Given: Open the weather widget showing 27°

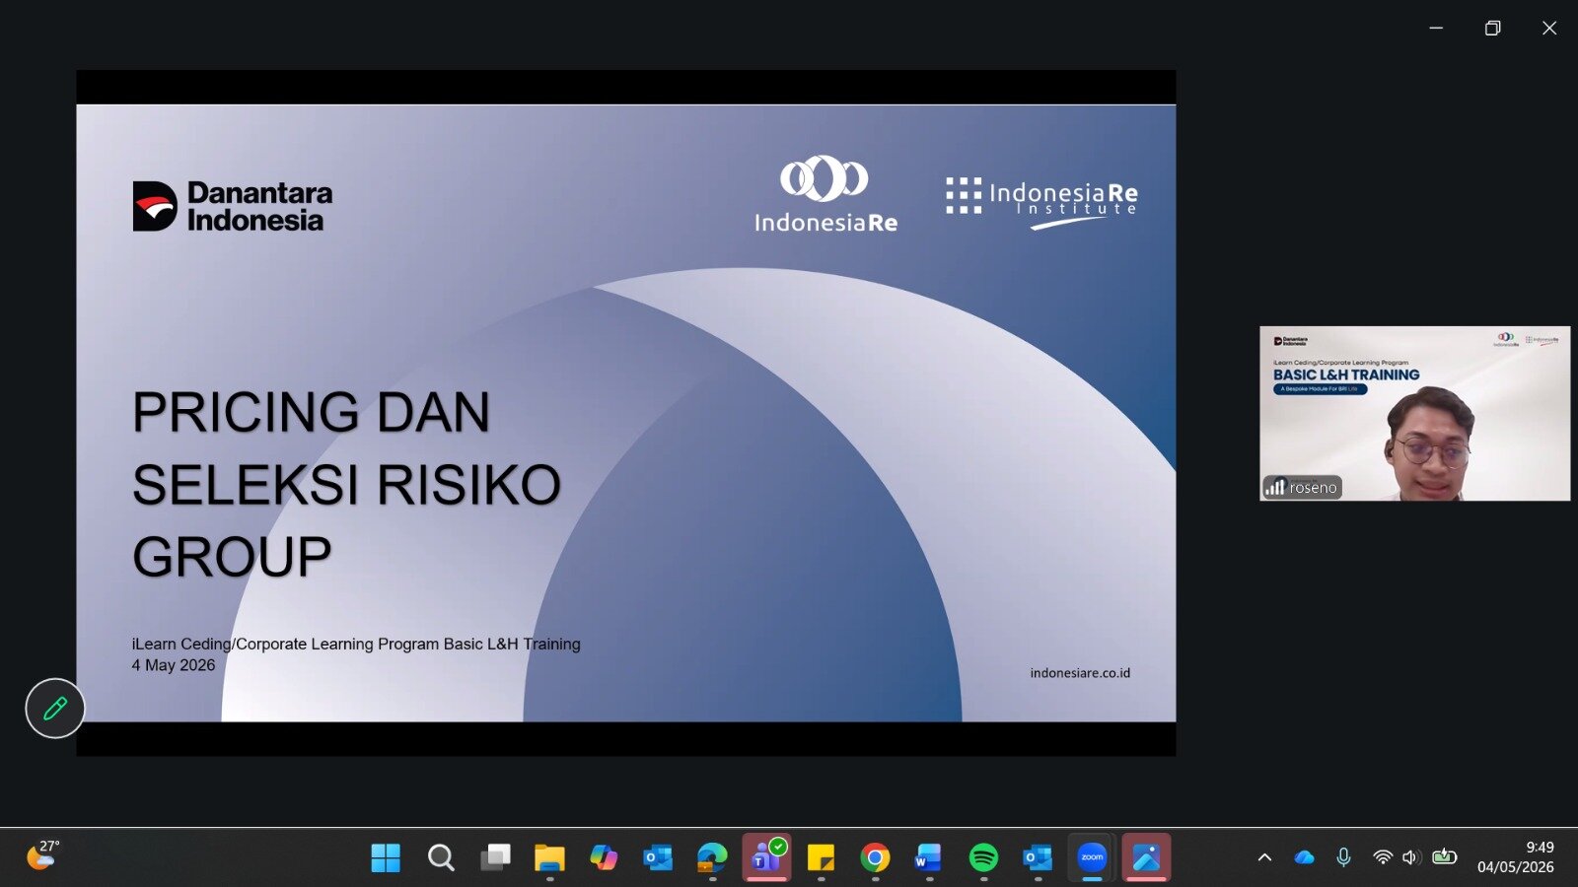Looking at the screenshot, I should tap(42, 854).
